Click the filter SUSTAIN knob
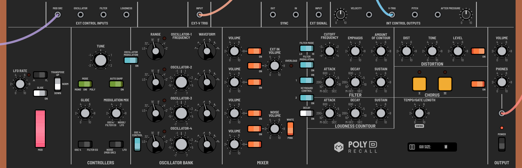Viewport: 522px width, 168px height. (381, 82)
